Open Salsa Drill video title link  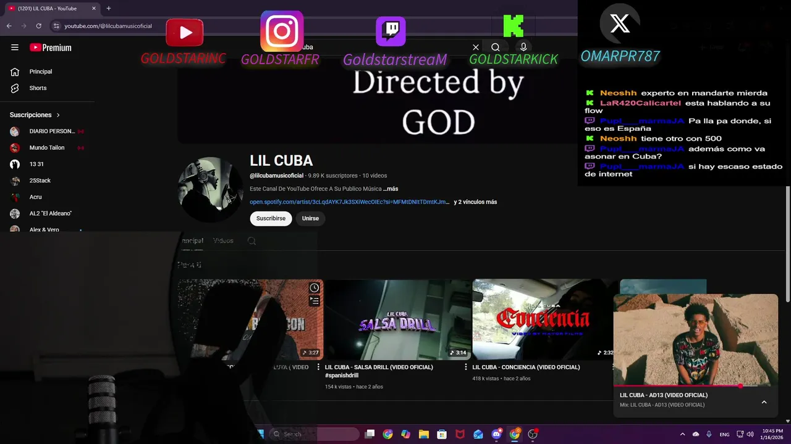pos(379,371)
